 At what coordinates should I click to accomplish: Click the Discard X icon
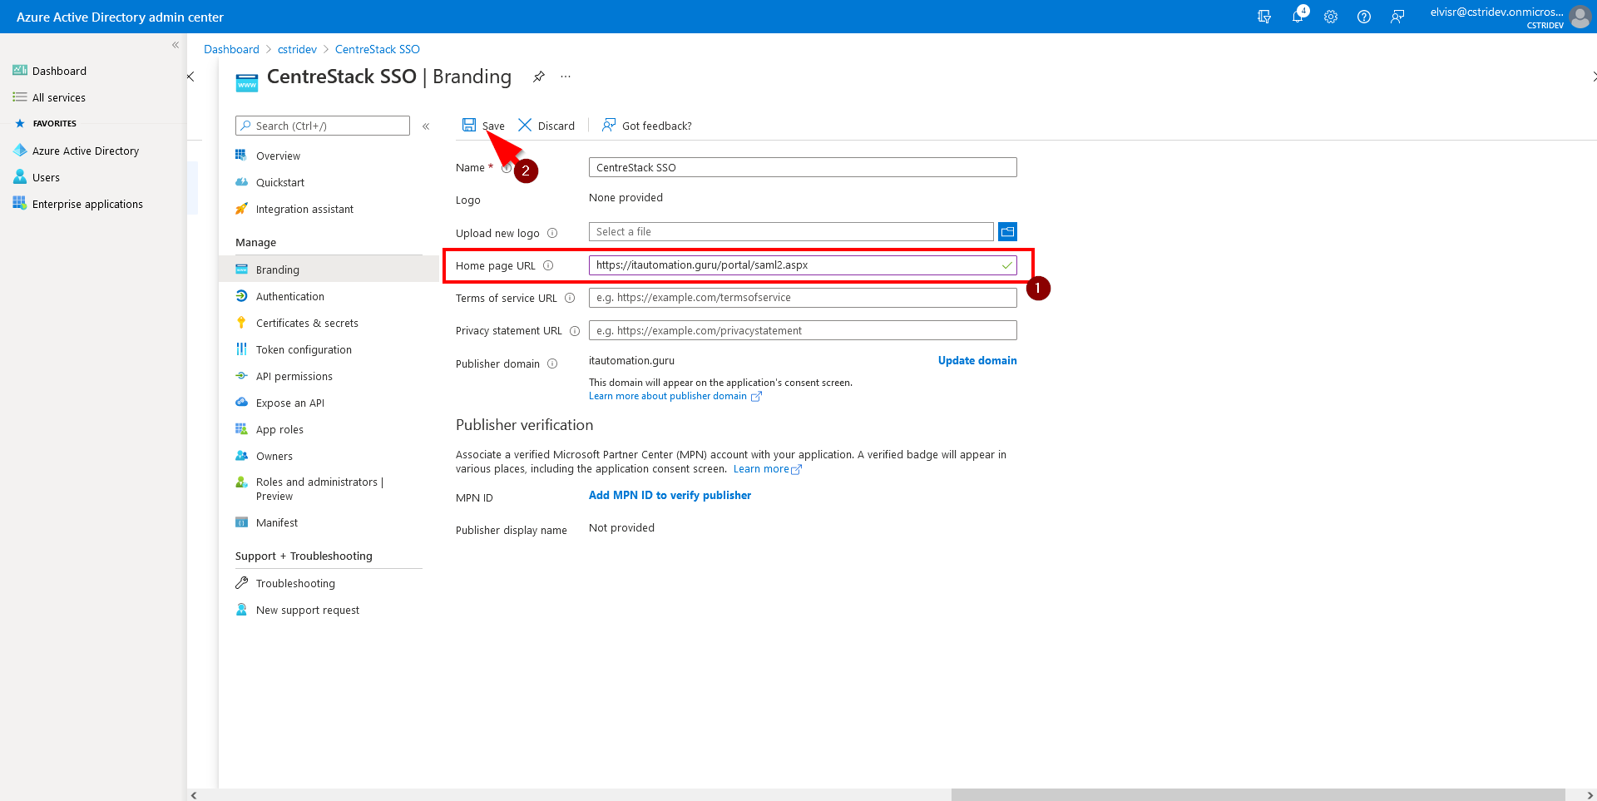(525, 125)
